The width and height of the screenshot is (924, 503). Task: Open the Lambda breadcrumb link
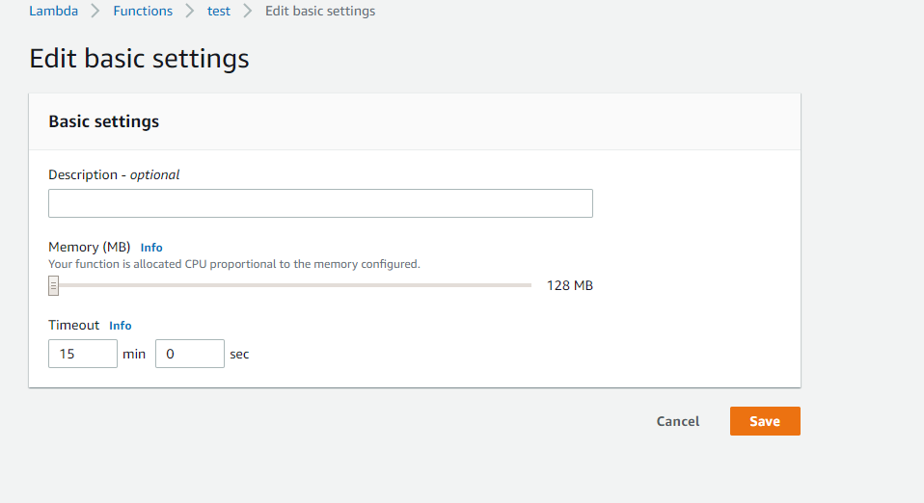pos(54,12)
